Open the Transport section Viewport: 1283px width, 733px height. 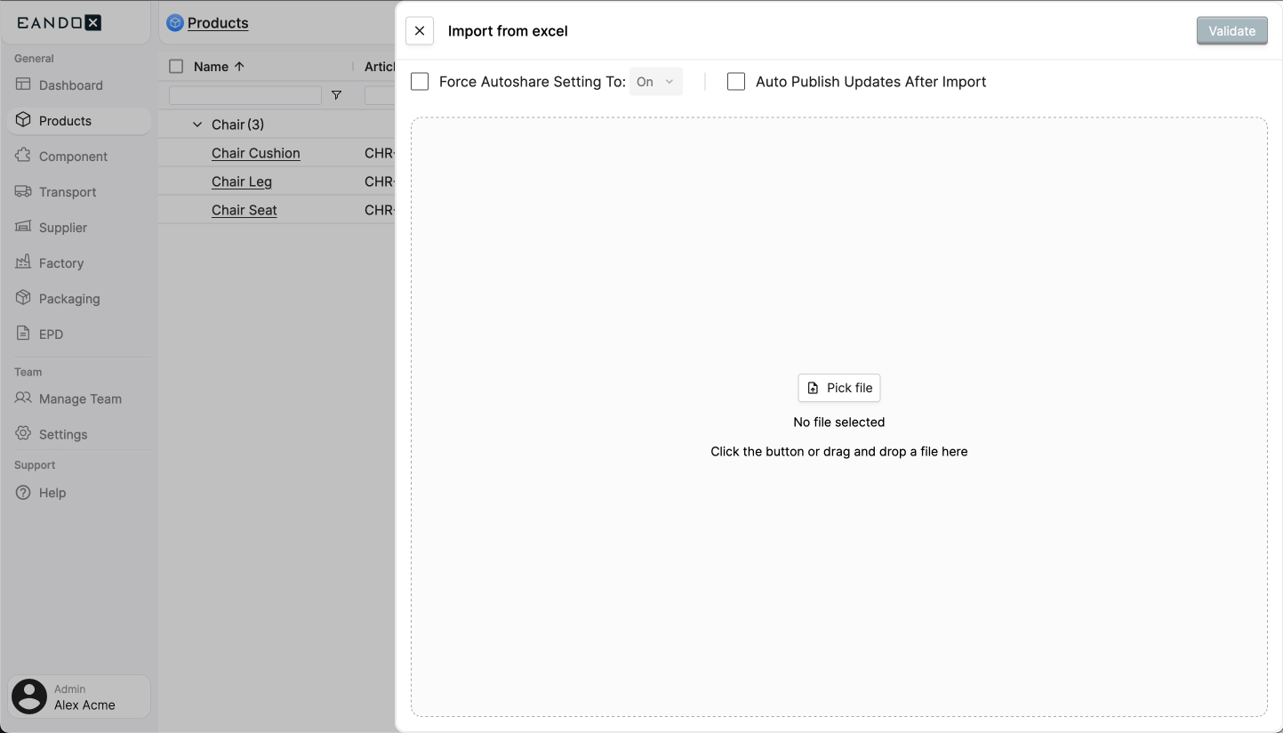(x=68, y=191)
